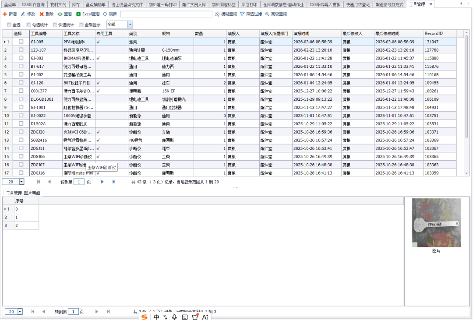This screenshot has width=473, height=320.
Task: Tick the checkbox for row GJ-120
Action: pos(21,83)
